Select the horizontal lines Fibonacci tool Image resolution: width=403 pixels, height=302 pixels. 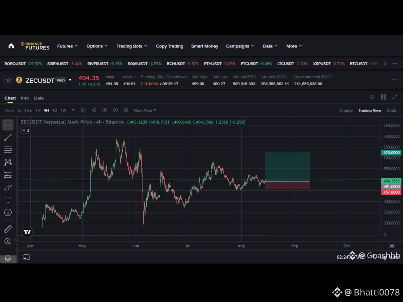point(8,150)
